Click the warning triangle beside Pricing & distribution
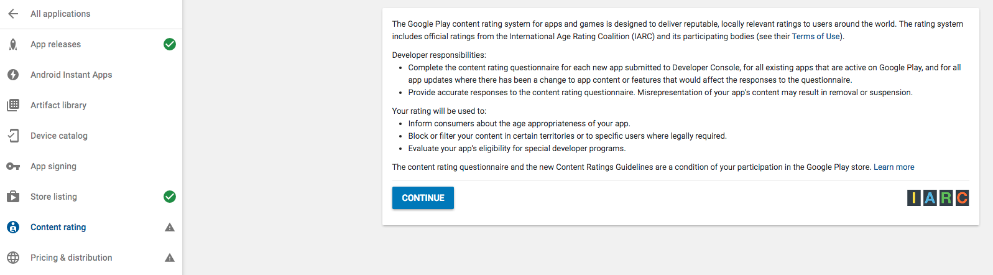 [x=170, y=258]
